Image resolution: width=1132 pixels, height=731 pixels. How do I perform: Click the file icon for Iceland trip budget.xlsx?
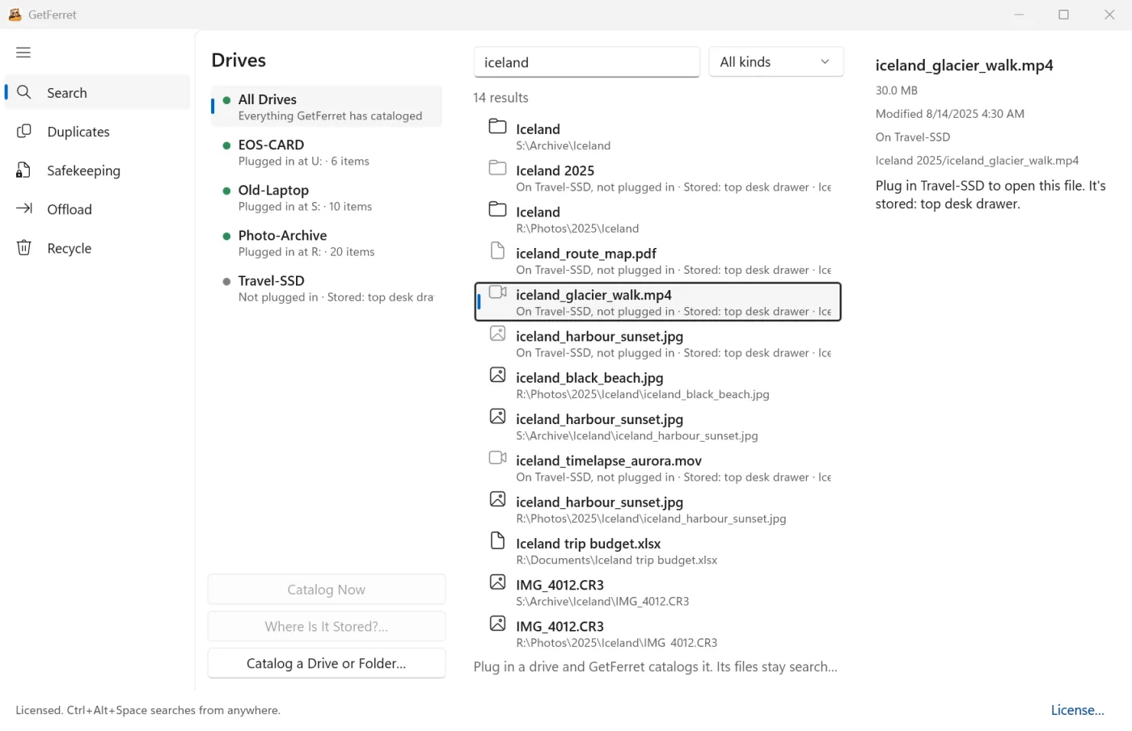tap(498, 541)
